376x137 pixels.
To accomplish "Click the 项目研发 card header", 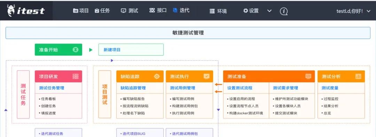I will pos(58,77).
